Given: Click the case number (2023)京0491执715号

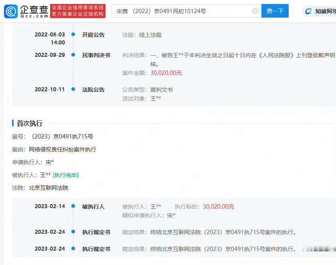Looking at the screenshot, I should (x=63, y=137).
